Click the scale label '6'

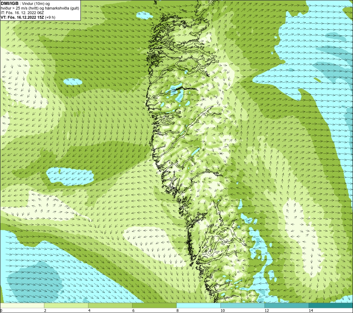133,311
